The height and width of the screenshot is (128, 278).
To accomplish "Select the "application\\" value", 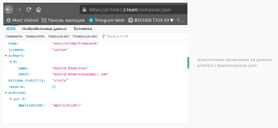I will click(67, 105).
